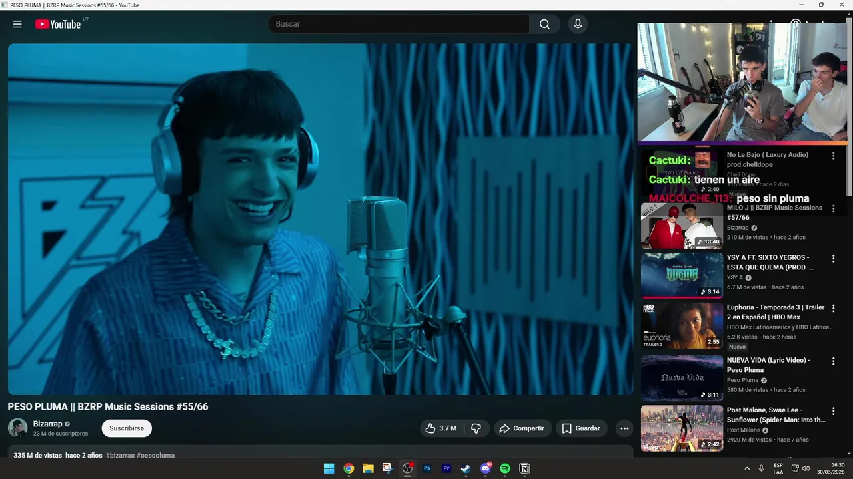Open Snipping Tool from the taskbar
The height and width of the screenshot is (479, 853).
click(x=387, y=468)
